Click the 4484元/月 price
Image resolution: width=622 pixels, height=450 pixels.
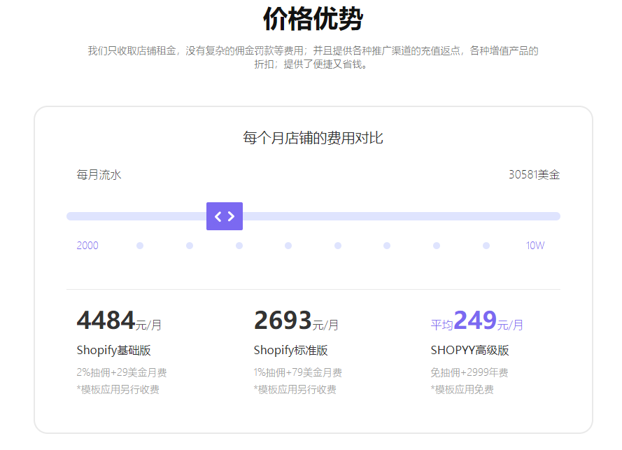coord(119,321)
